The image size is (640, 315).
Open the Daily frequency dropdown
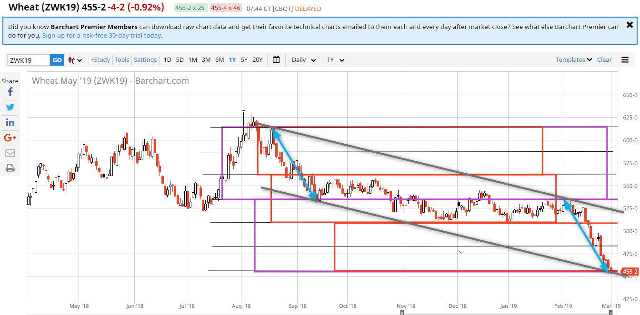(304, 60)
